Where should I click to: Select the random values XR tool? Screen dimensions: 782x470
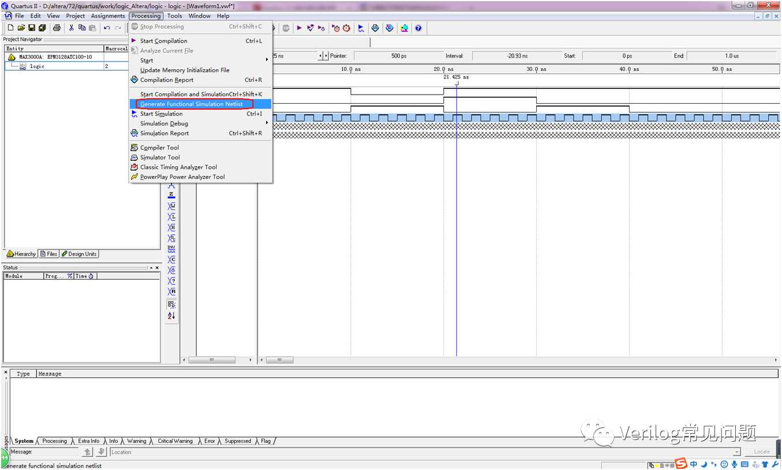171,292
